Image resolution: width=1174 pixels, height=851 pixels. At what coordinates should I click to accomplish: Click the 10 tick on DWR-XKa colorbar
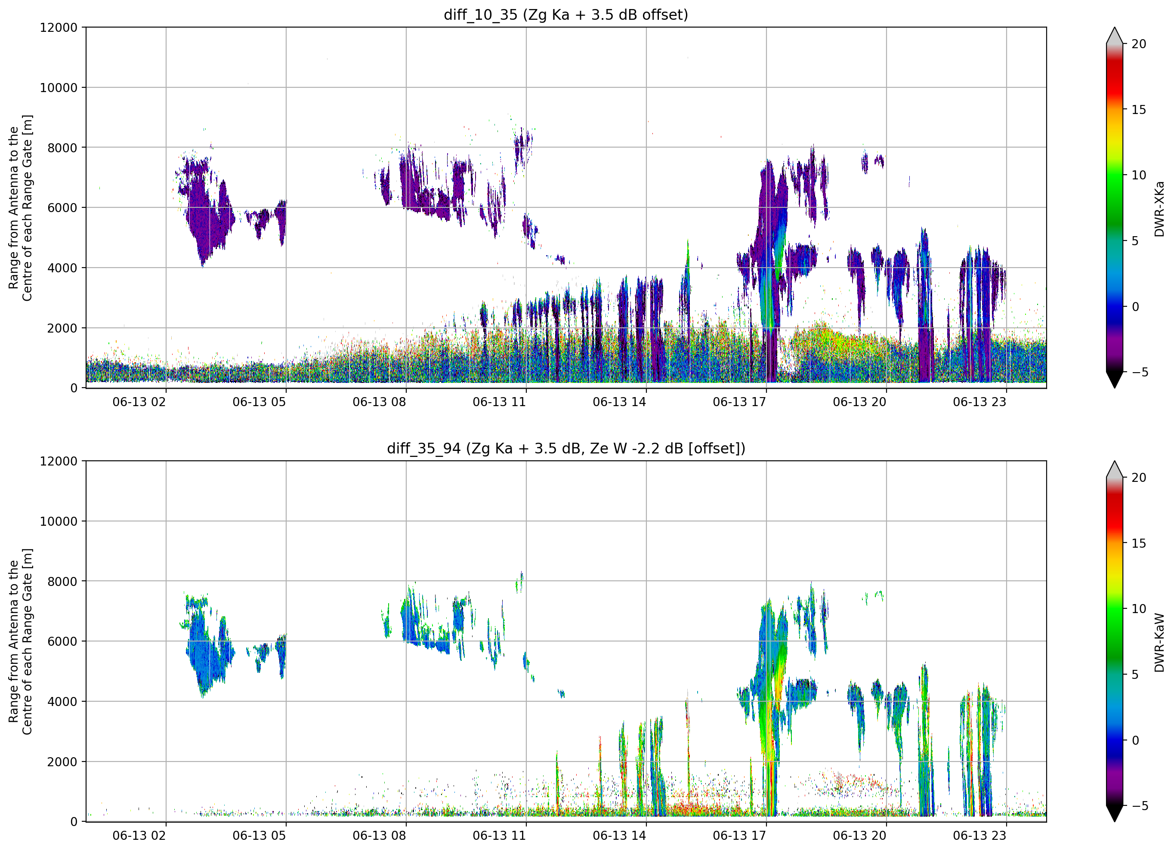pos(1138,176)
